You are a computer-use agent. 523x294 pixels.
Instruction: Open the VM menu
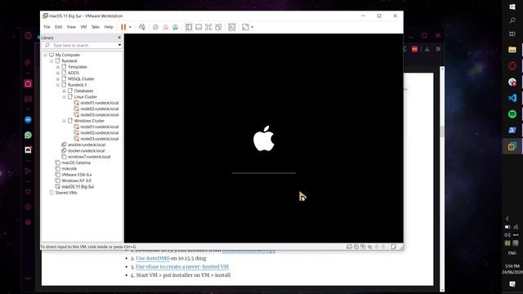click(83, 27)
